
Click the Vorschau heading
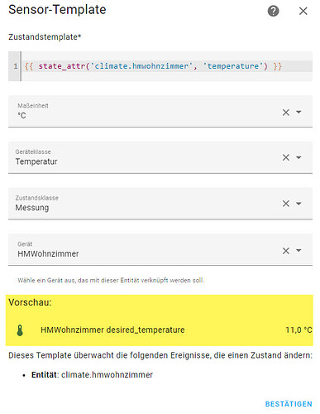click(30, 302)
